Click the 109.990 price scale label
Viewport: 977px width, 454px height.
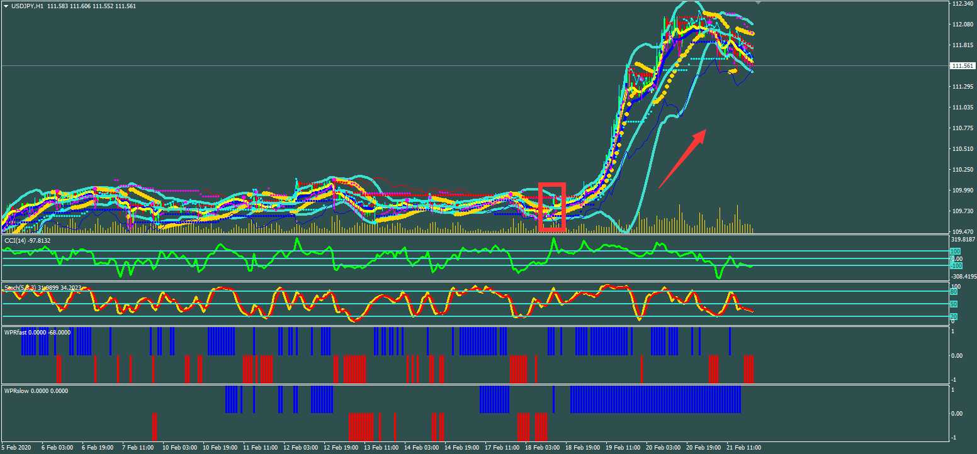click(x=963, y=191)
